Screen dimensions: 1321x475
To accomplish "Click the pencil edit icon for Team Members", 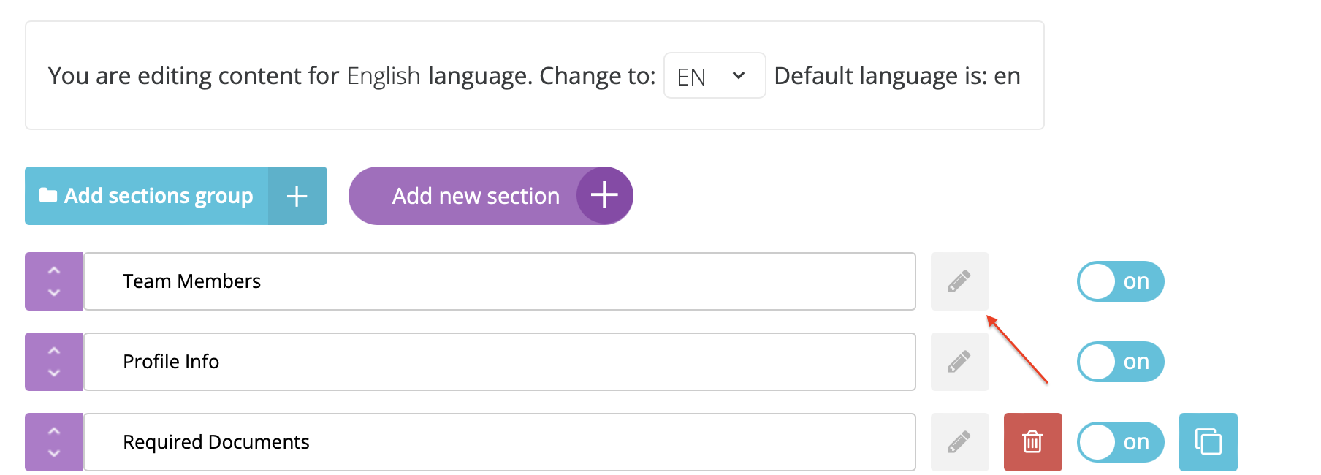I will coord(959,281).
